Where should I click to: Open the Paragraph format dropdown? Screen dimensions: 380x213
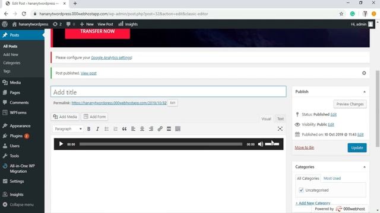(68, 129)
